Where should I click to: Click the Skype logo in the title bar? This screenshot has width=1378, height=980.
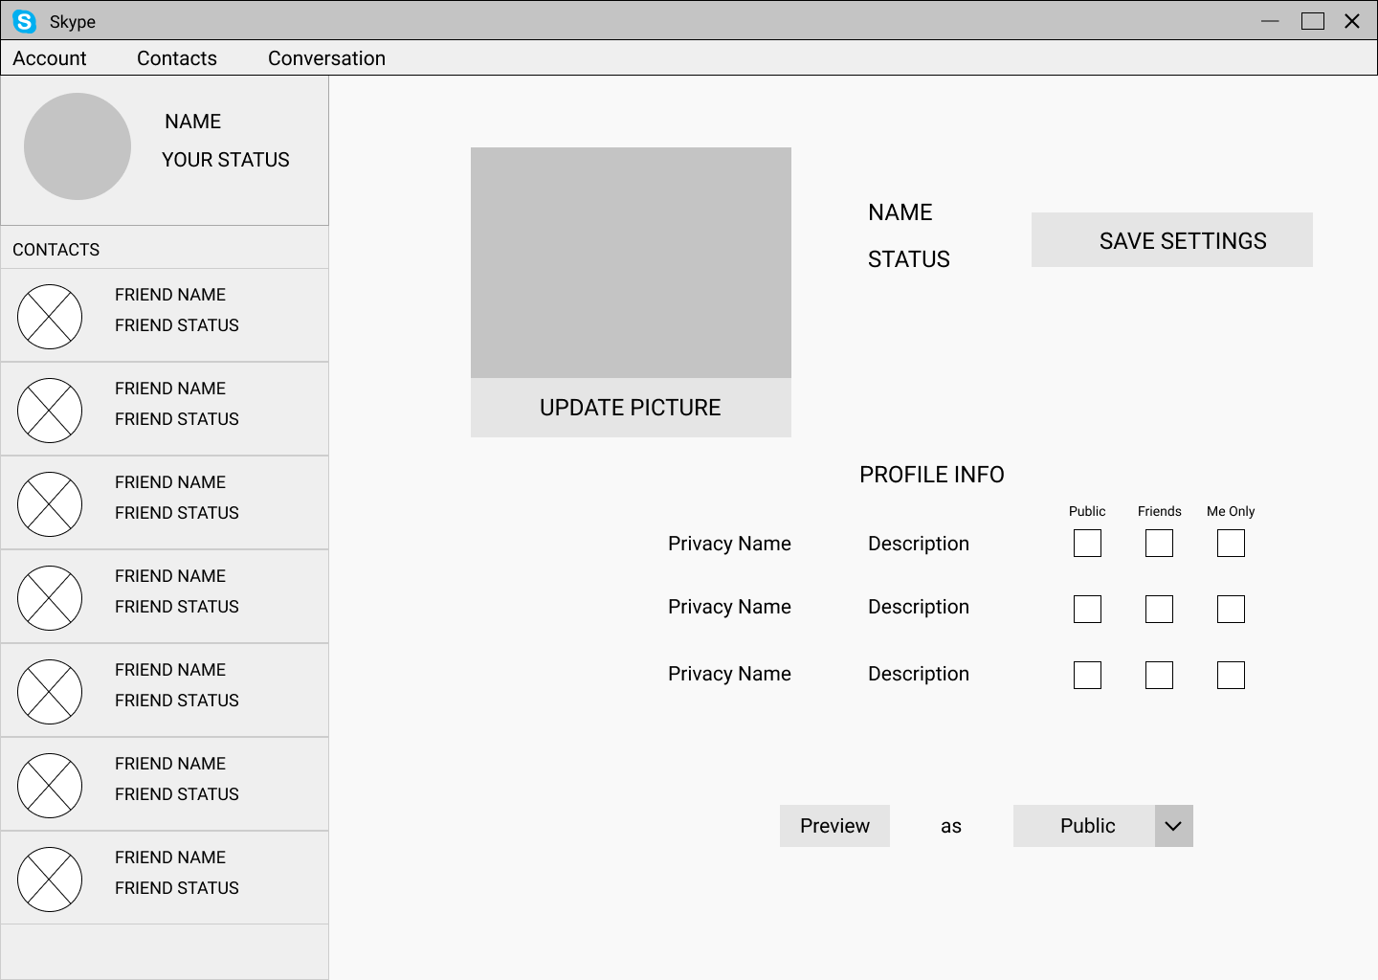point(25,21)
